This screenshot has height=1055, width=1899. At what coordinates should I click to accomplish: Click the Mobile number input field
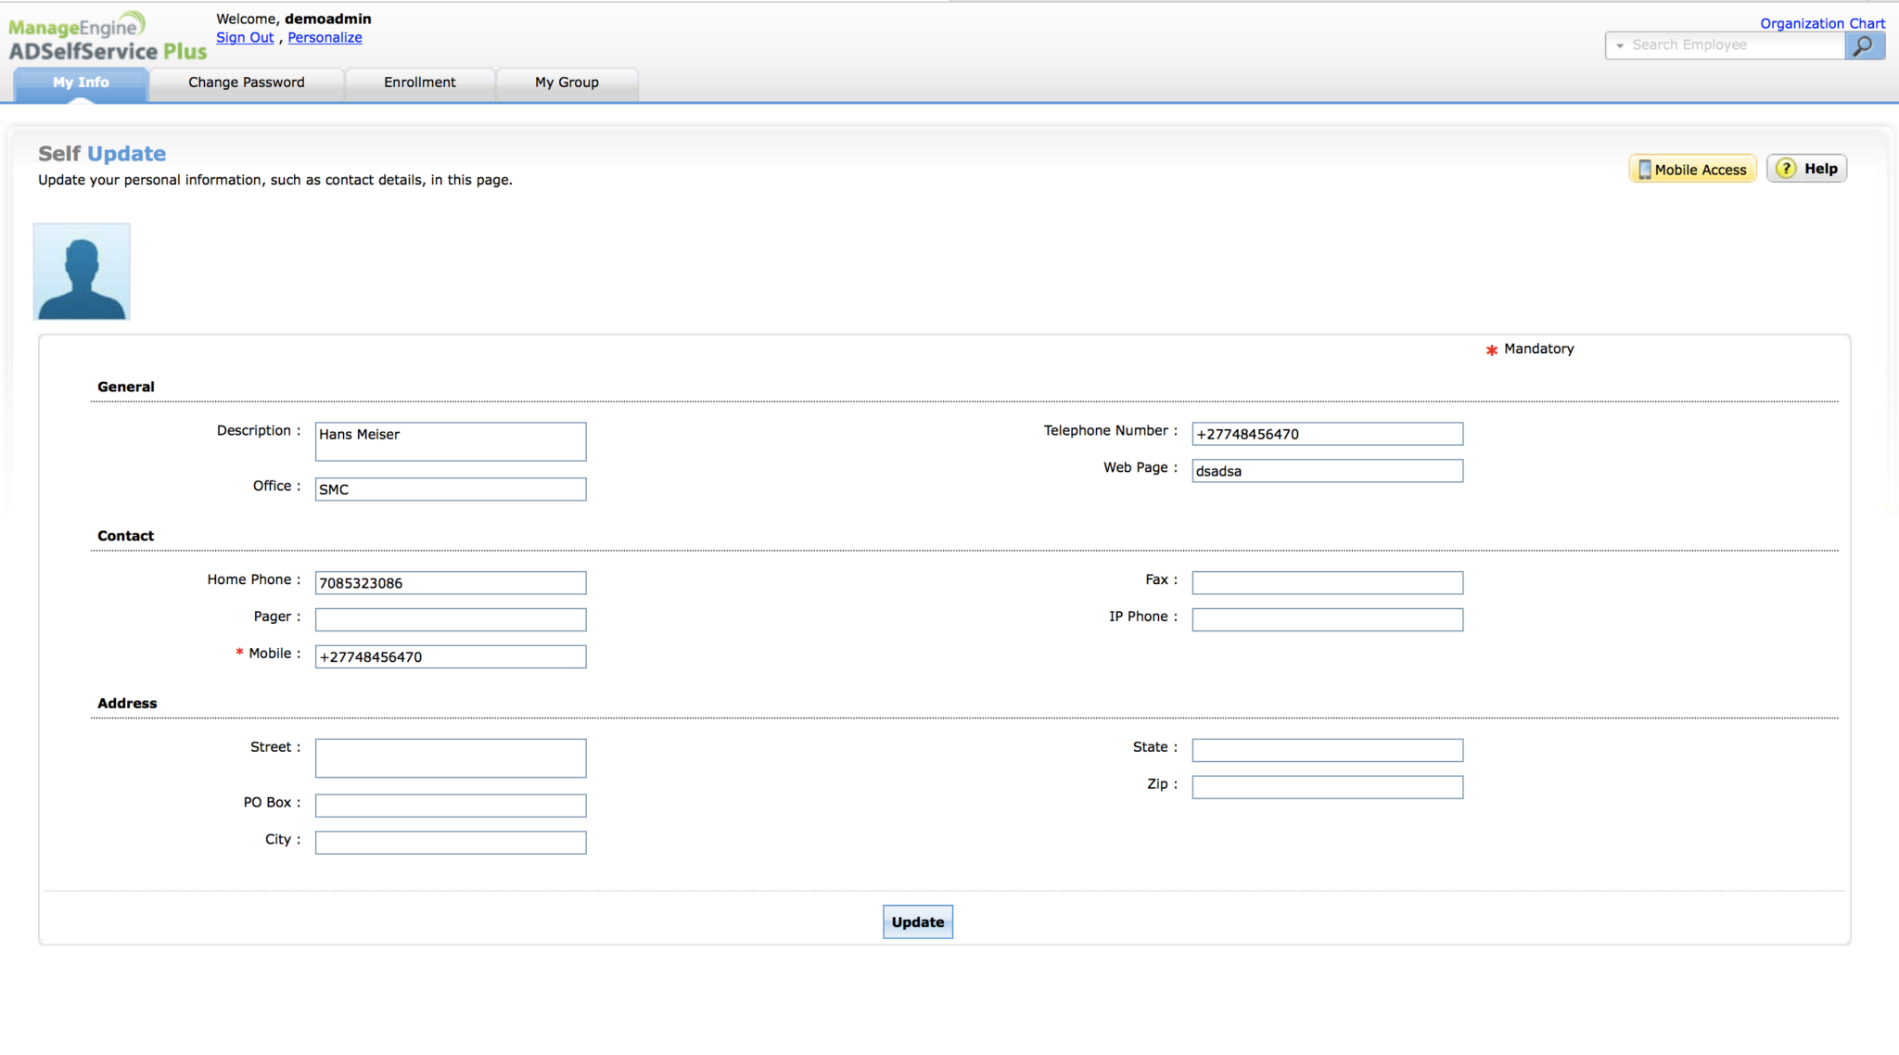451,656
